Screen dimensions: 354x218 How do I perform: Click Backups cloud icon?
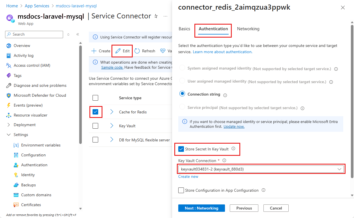(x=16, y=185)
